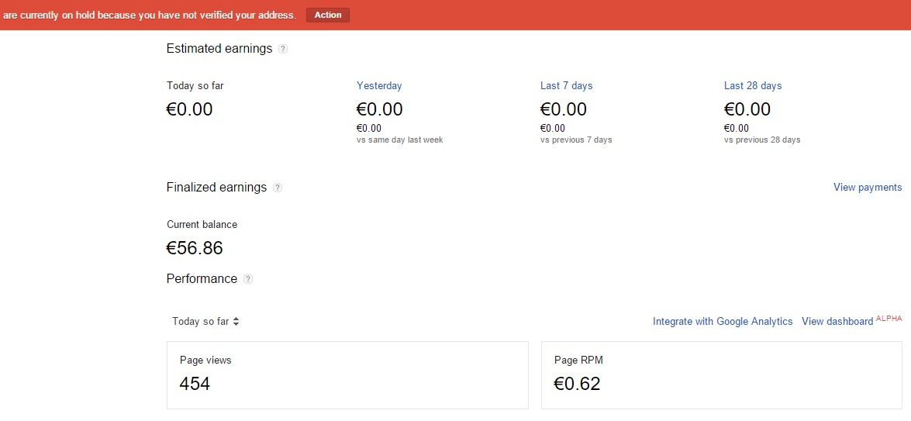Viewport: 911px width, 421px height.
Task: Click help icon next to Performance
Action: [248, 279]
